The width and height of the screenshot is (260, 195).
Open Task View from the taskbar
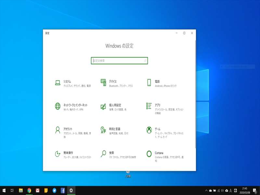pyautogui.click(x=12, y=190)
